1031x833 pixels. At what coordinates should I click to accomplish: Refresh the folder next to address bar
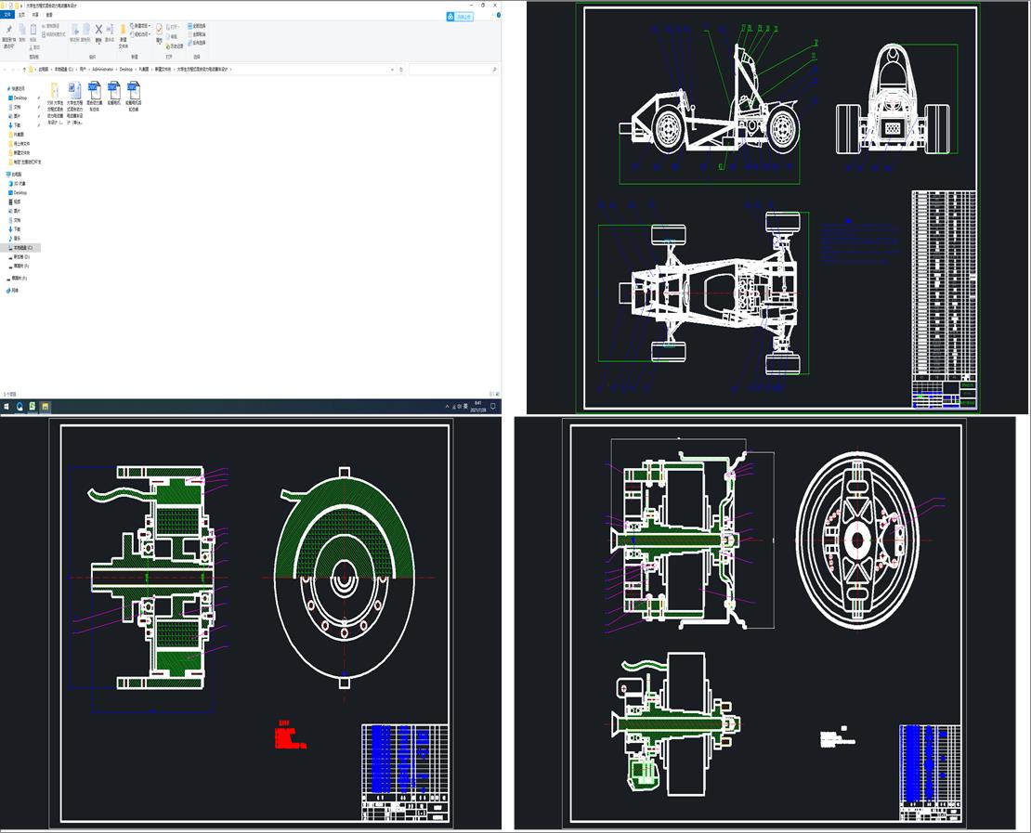(401, 69)
